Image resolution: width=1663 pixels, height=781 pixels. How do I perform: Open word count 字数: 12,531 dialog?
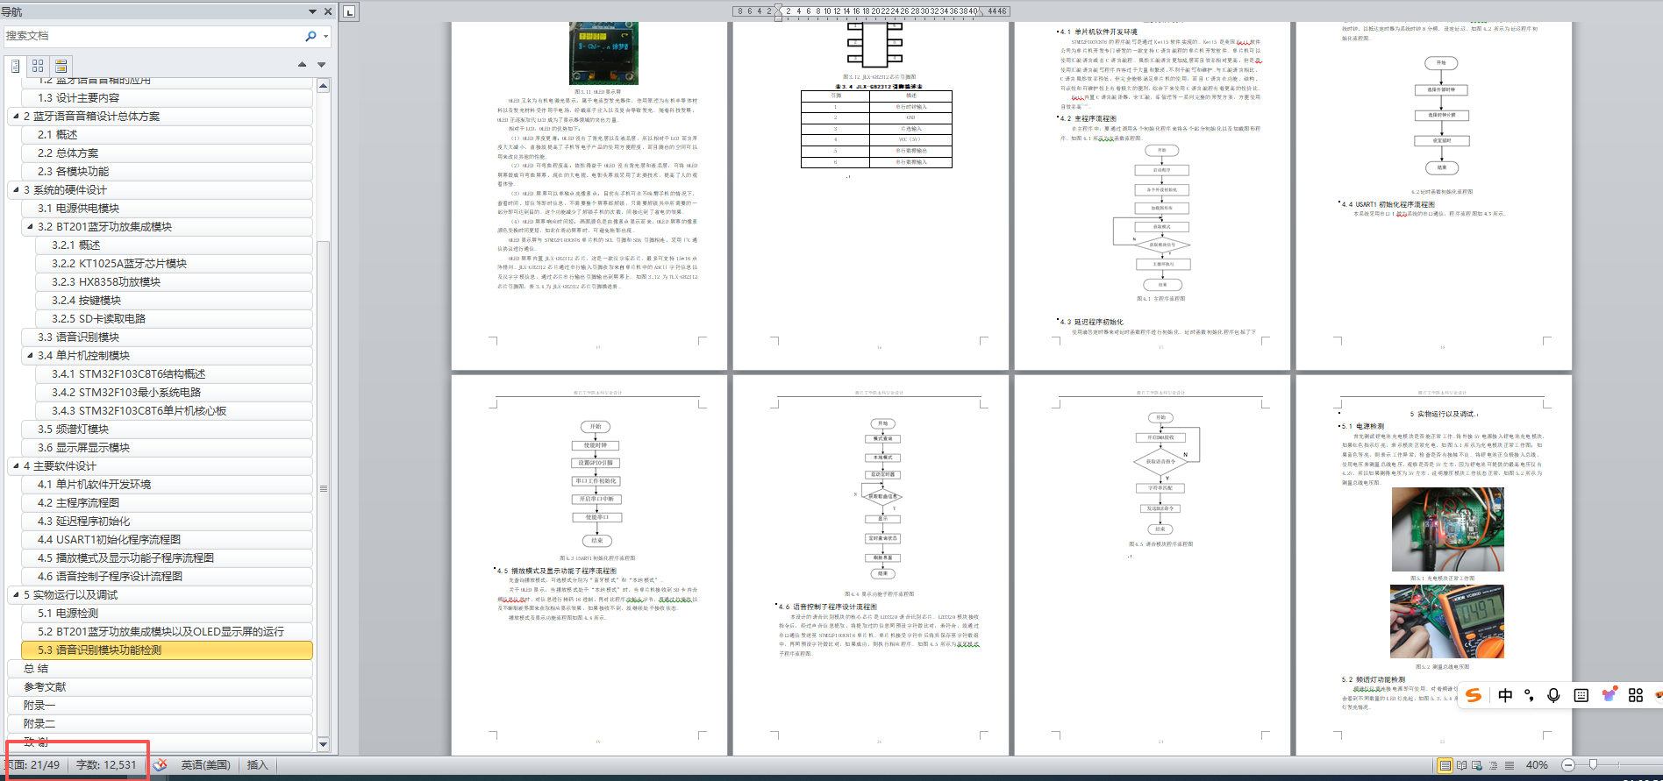[x=106, y=765]
